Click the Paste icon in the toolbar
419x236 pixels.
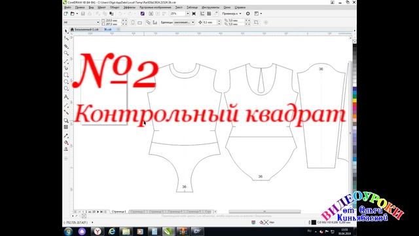point(111,13)
